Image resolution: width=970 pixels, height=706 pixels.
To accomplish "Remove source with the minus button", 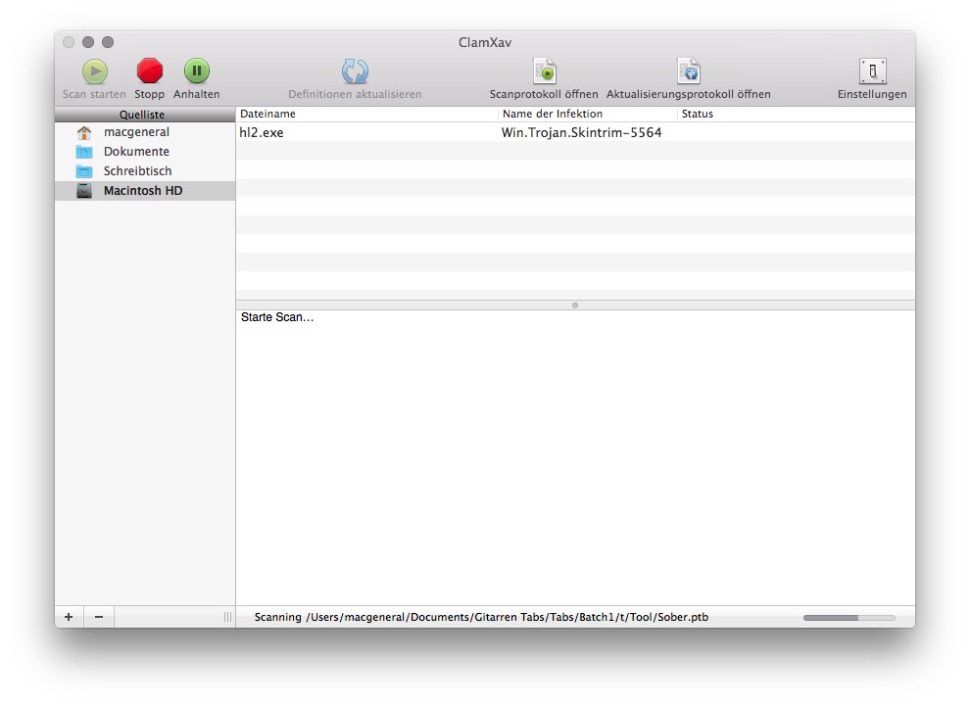I will click(x=99, y=617).
